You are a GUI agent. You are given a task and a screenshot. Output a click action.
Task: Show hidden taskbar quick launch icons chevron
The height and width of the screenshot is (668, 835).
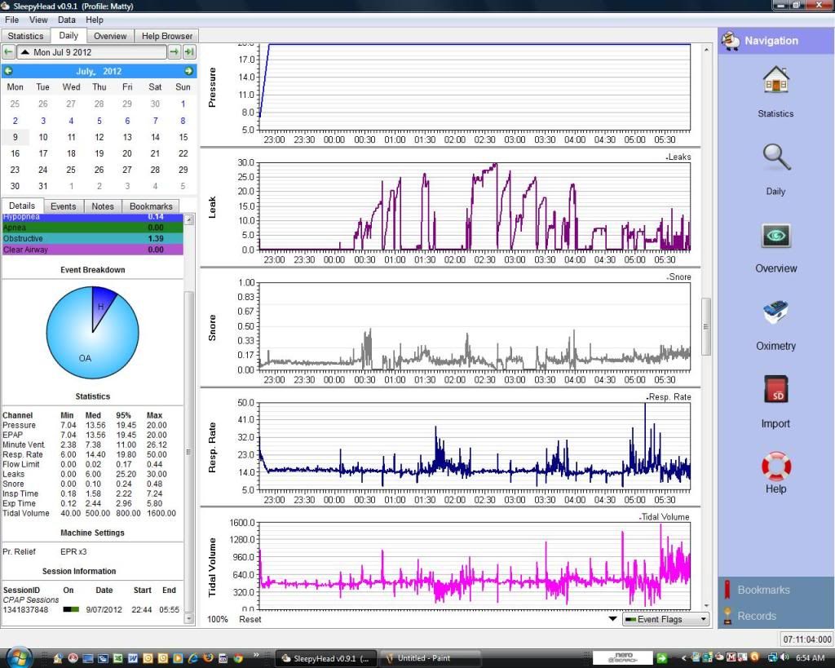pos(256,655)
